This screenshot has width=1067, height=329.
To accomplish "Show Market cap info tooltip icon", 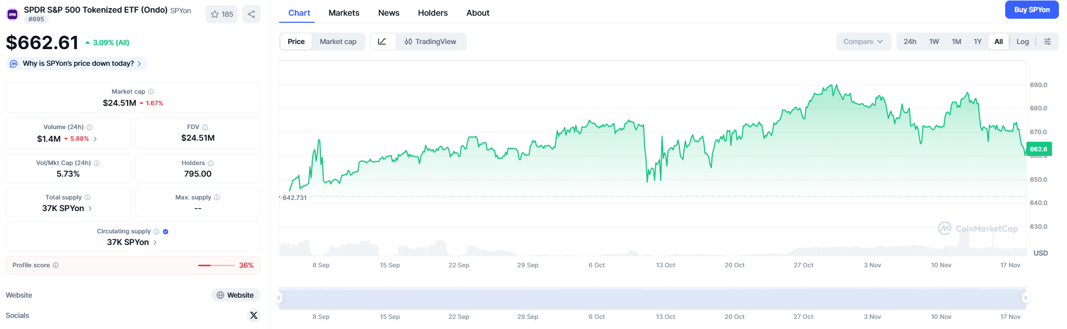I will pos(151,92).
